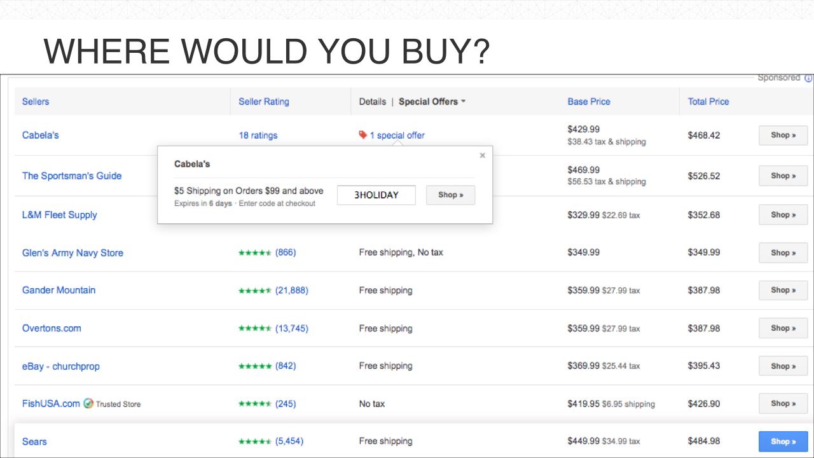The height and width of the screenshot is (458, 814).
Task: Open The Sportsman's Guide seller link
Action: [x=72, y=176]
